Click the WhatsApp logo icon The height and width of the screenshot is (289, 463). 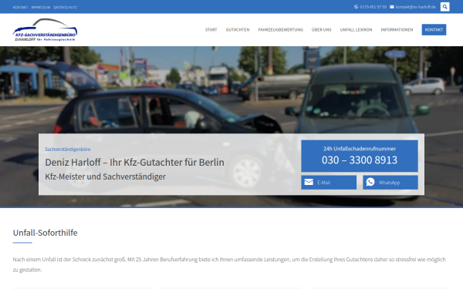pos(370,182)
